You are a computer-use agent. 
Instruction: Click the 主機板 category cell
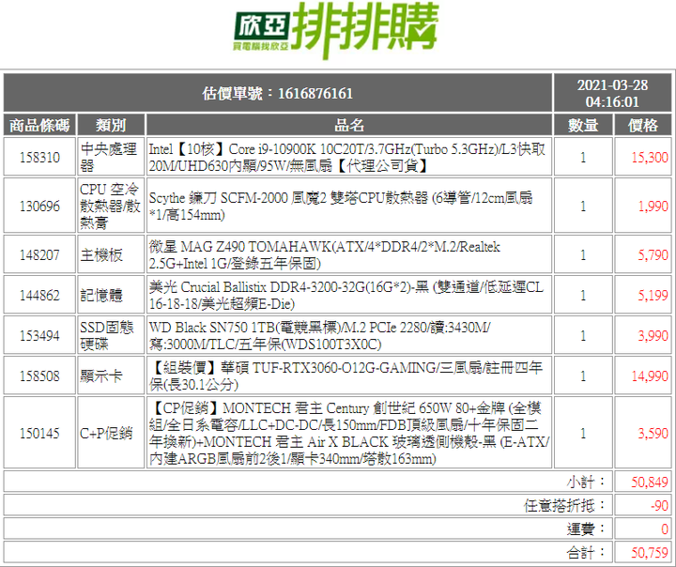pyautogui.click(x=111, y=254)
